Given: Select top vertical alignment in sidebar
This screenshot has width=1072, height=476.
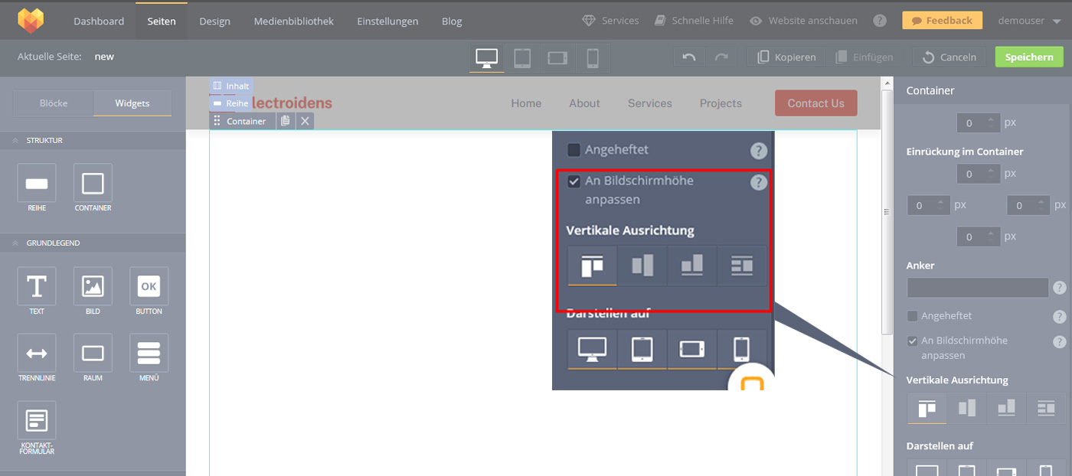Looking at the screenshot, I should (927, 408).
